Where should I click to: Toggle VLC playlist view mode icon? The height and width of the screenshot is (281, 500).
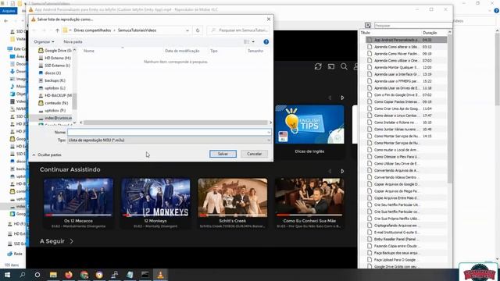click(368, 25)
